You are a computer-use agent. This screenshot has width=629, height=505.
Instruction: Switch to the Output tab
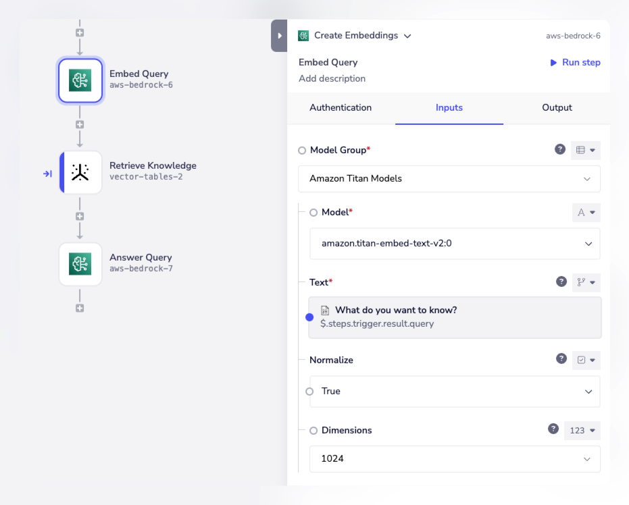557,108
